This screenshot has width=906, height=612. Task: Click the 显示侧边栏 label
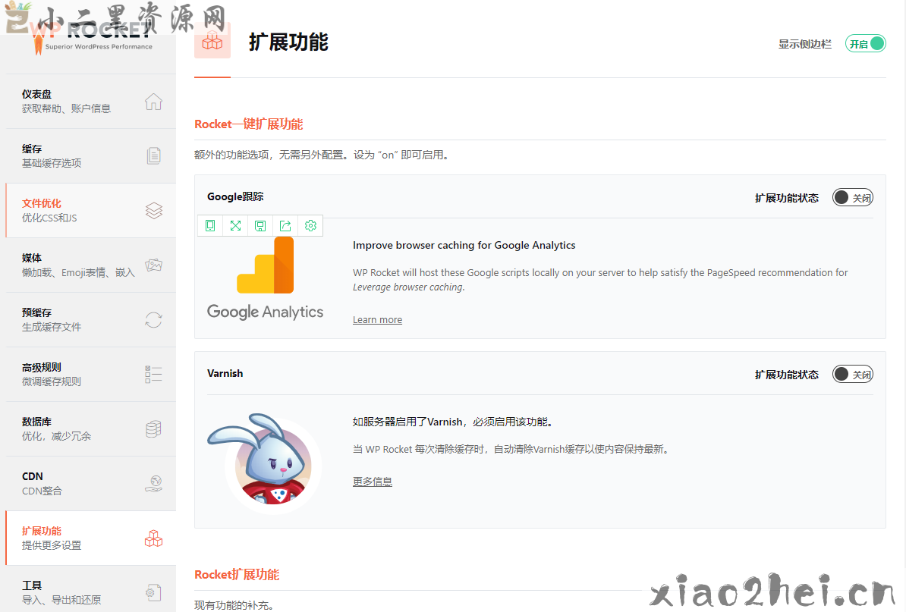[x=805, y=44]
